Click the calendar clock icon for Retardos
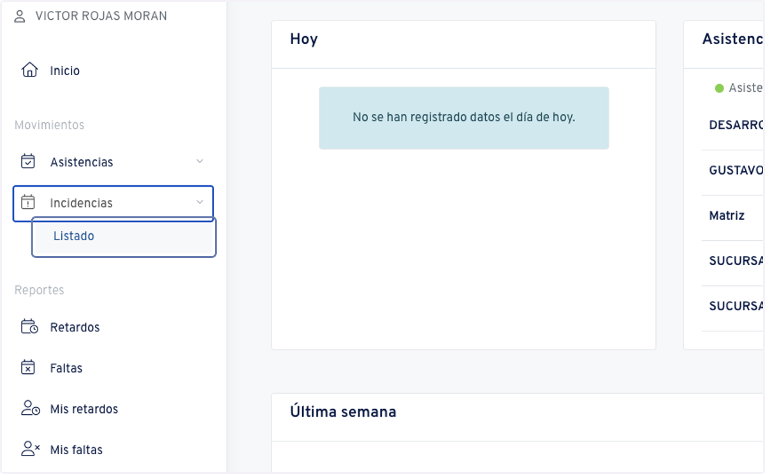 (x=29, y=327)
